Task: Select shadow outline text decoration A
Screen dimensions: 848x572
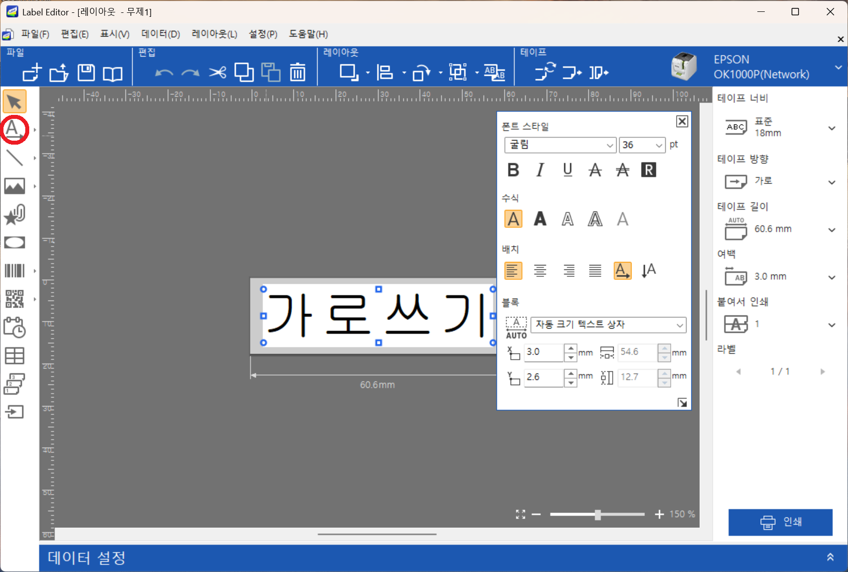Action: click(x=595, y=219)
